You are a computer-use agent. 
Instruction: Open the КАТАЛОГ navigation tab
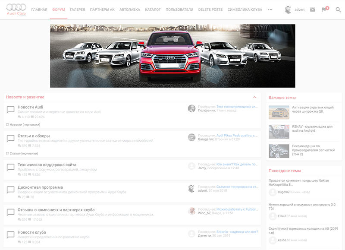coord(153,9)
